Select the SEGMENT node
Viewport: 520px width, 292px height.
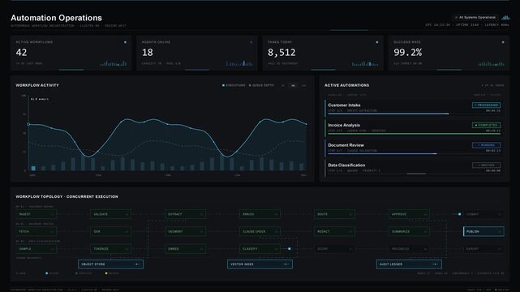tap(185, 231)
